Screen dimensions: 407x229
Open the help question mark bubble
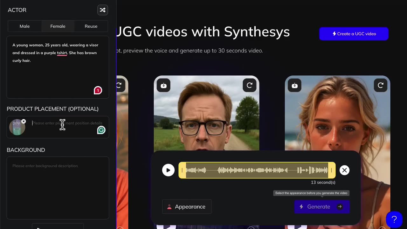click(394, 219)
